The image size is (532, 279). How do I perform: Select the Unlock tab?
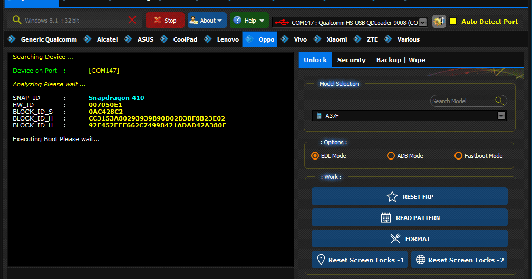315,60
